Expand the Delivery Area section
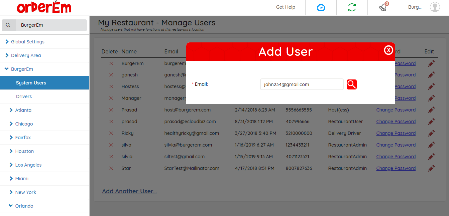Viewport: 449px width, 216px height. 26,55
